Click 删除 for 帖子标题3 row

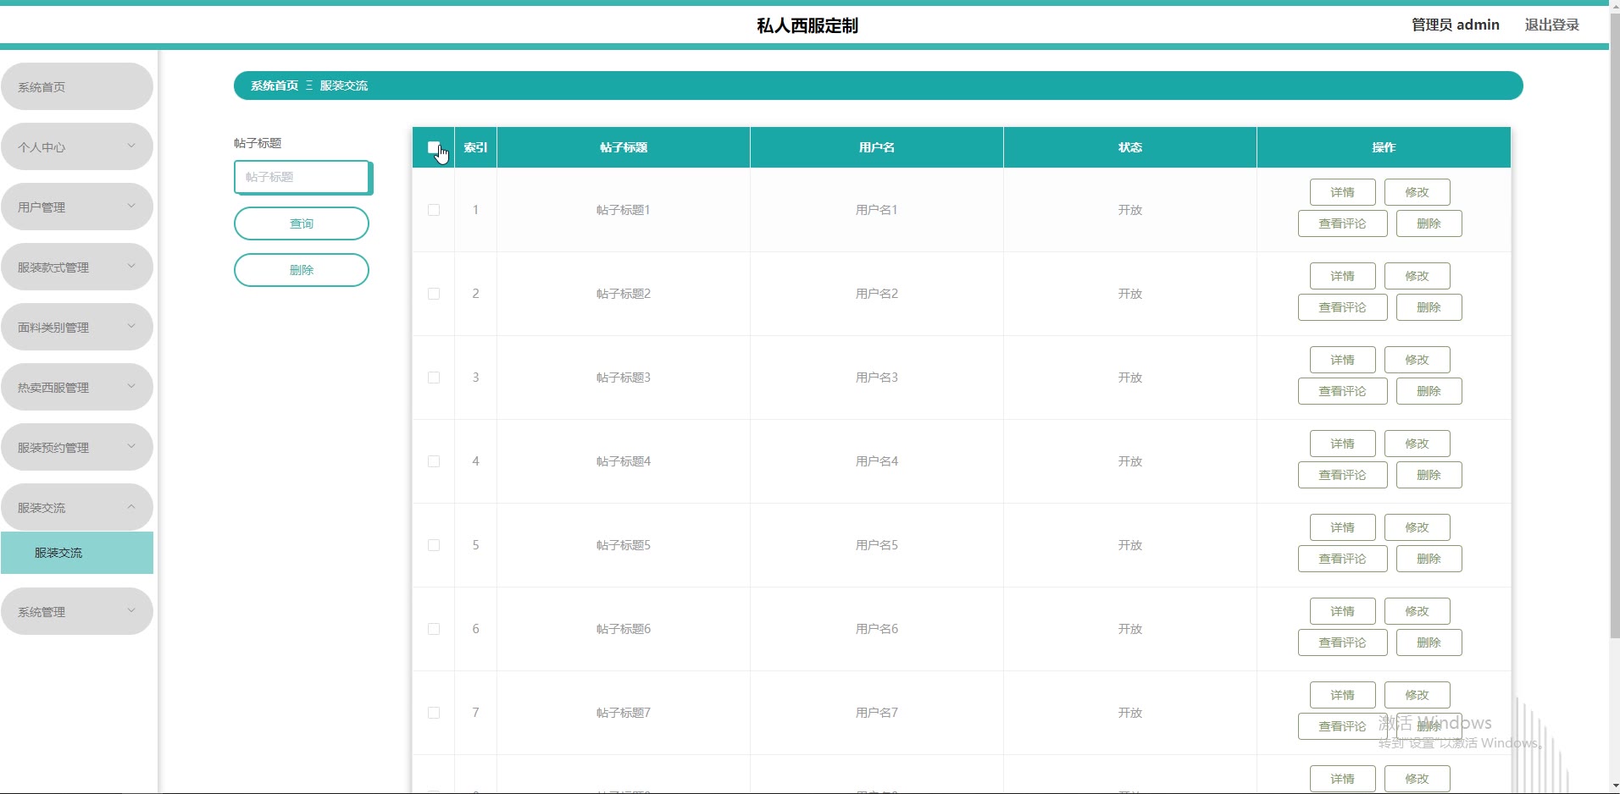coord(1429,391)
